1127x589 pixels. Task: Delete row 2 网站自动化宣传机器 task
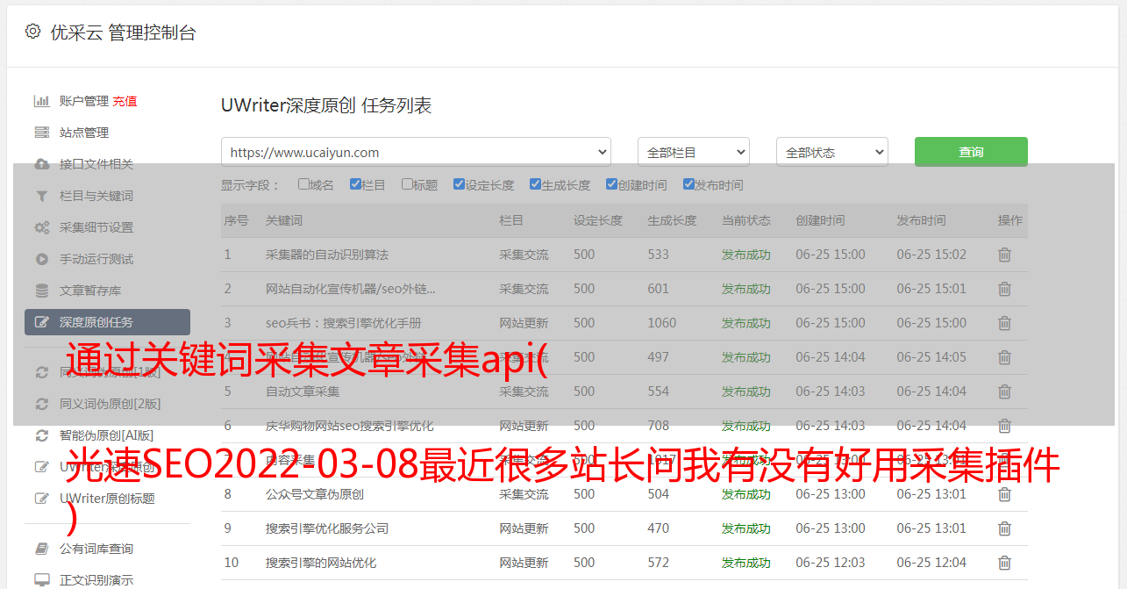[x=1004, y=289]
